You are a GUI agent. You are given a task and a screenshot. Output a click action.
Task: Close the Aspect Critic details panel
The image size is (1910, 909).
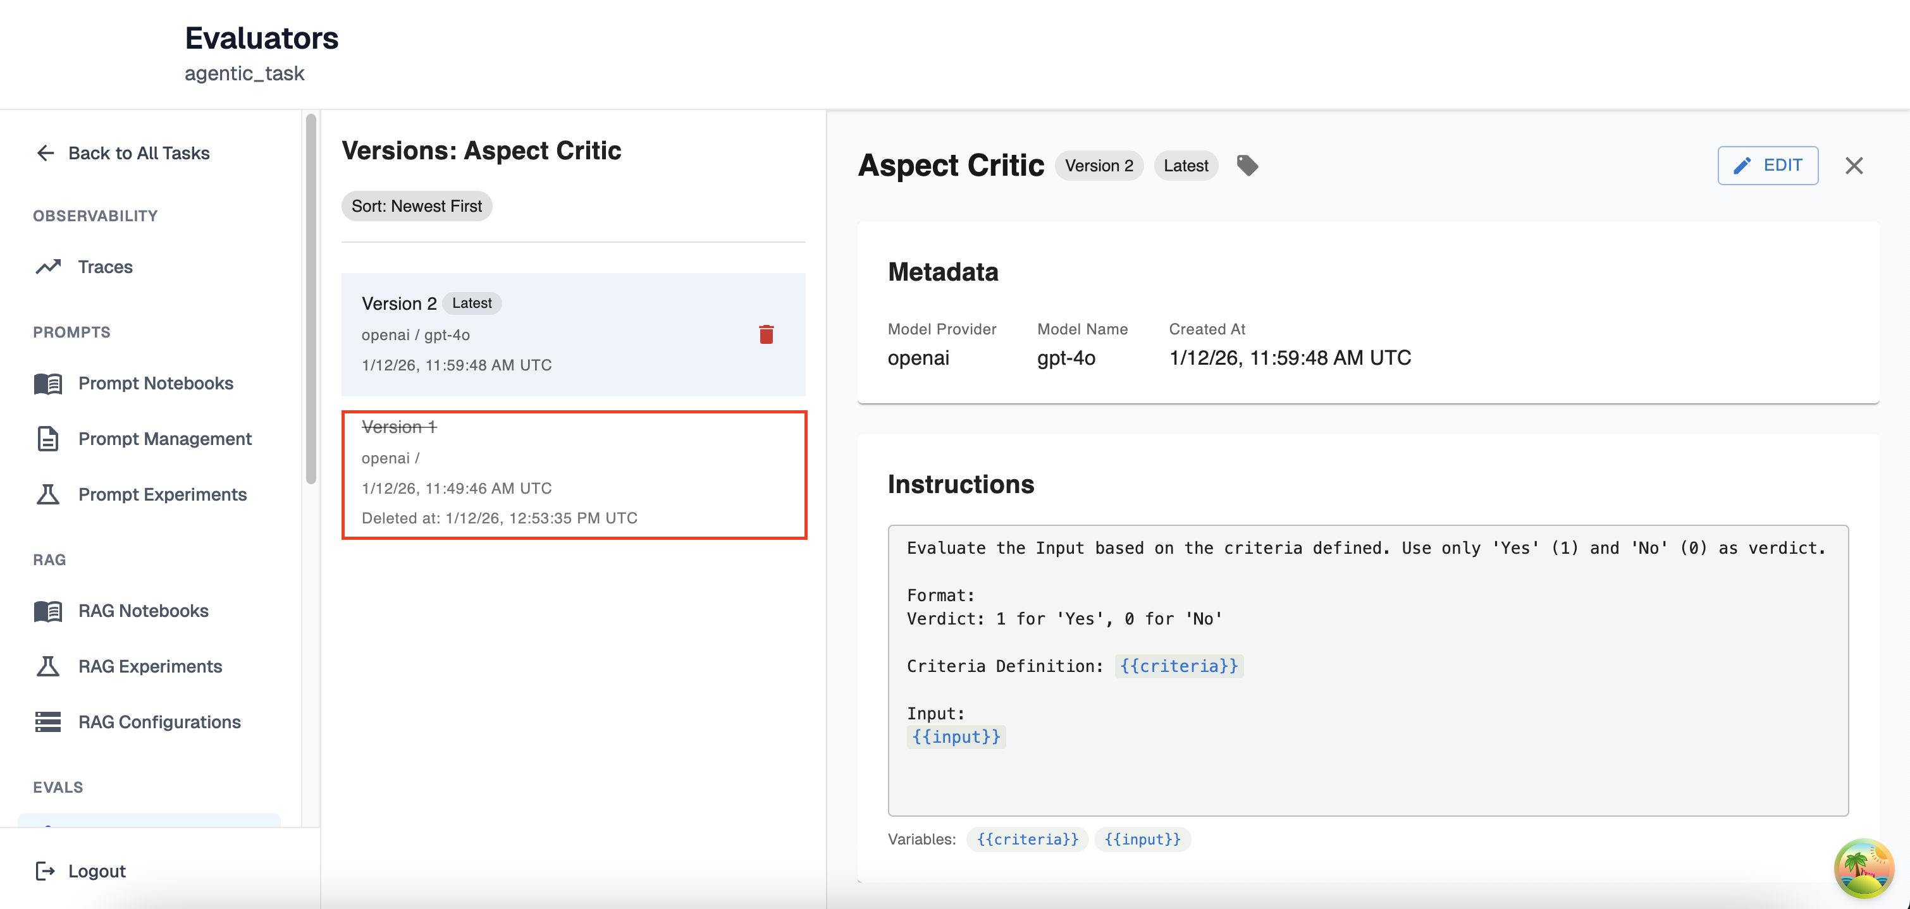[x=1854, y=165]
